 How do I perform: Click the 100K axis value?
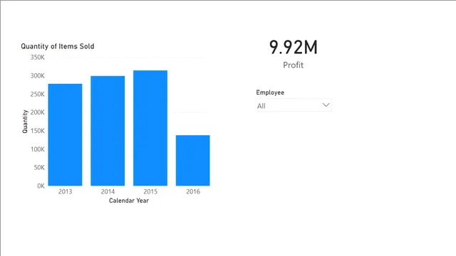click(x=38, y=149)
